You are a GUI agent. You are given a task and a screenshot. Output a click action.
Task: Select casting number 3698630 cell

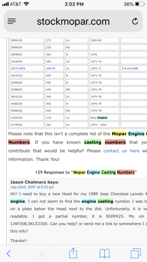[26, 83]
